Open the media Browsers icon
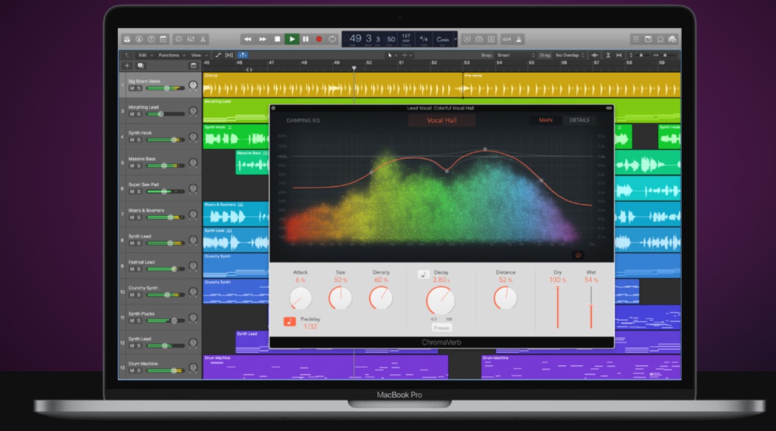Image resolution: width=776 pixels, height=431 pixels. [672, 39]
